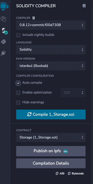Open the Language Solidity dropdown
The width and height of the screenshot is (93, 184).
(51, 50)
